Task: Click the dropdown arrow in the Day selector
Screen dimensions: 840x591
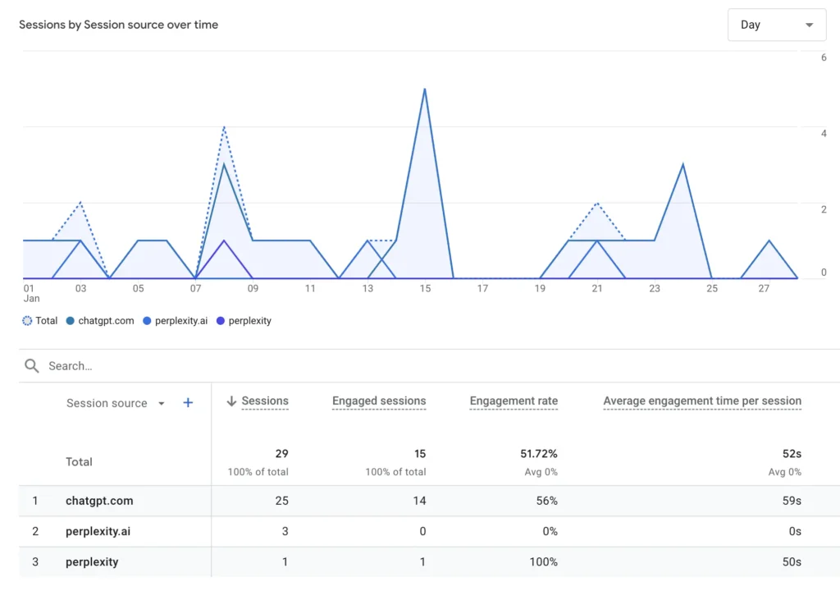Action: (x=809, y=25)
